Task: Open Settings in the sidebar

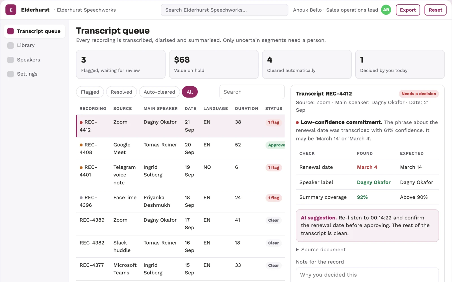Action: click(34, 74)
